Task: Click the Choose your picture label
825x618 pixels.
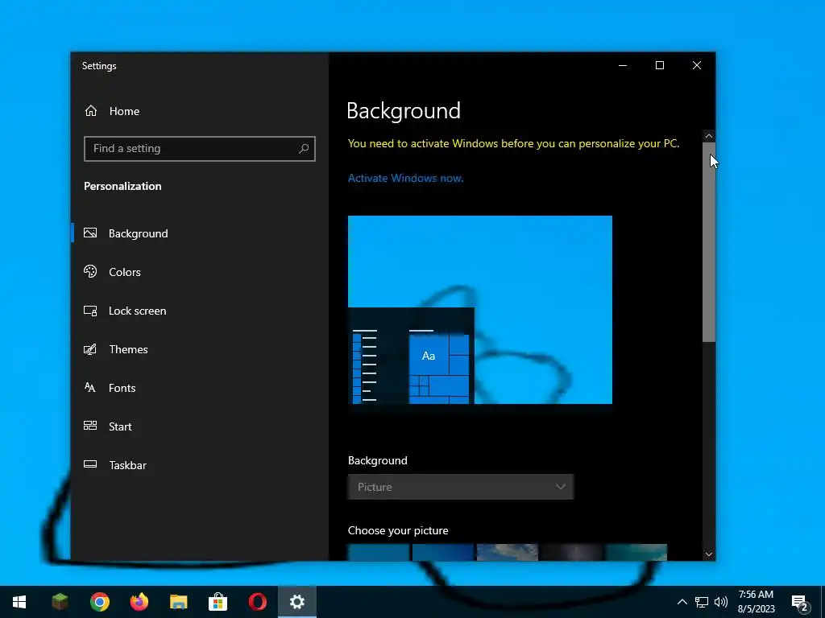Action: pyautogui.click(x=398, y=531)
